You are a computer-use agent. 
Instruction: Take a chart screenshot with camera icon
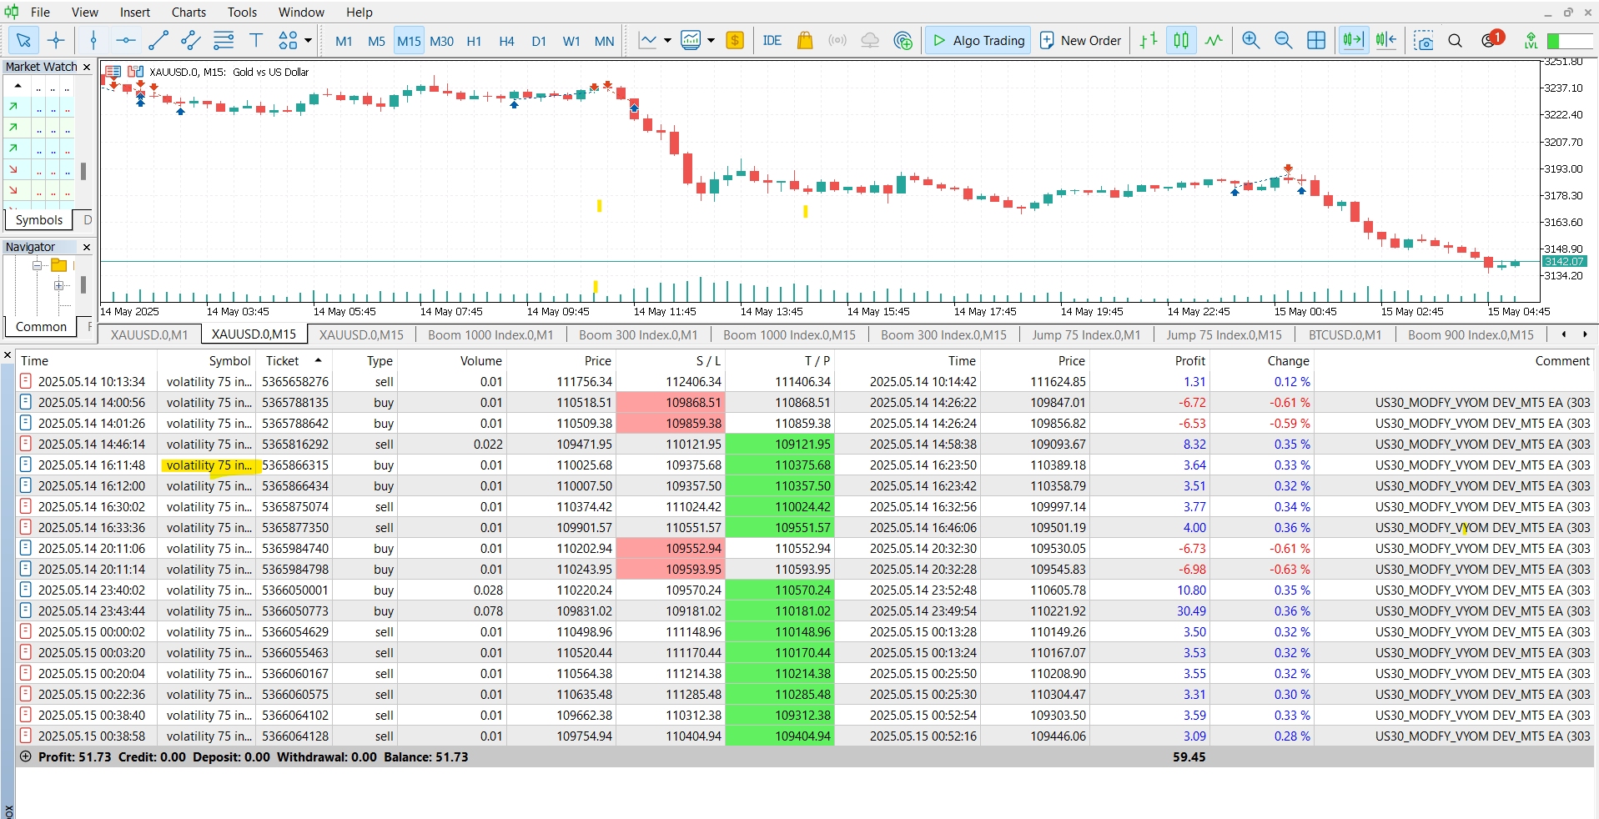pyautogui.click(x=1424, y=40)
